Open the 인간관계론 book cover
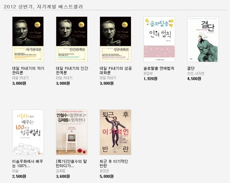This screenshot has width=230, height=183. [72, 39]
